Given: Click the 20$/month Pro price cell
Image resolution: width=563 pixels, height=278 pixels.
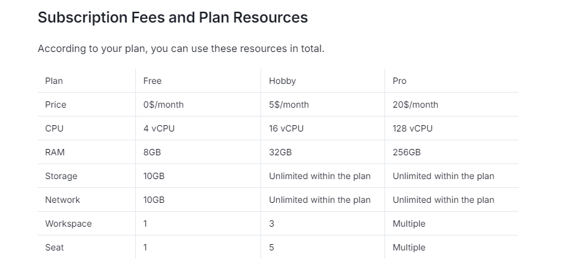Looking at the screenshot, I should 415,105.
